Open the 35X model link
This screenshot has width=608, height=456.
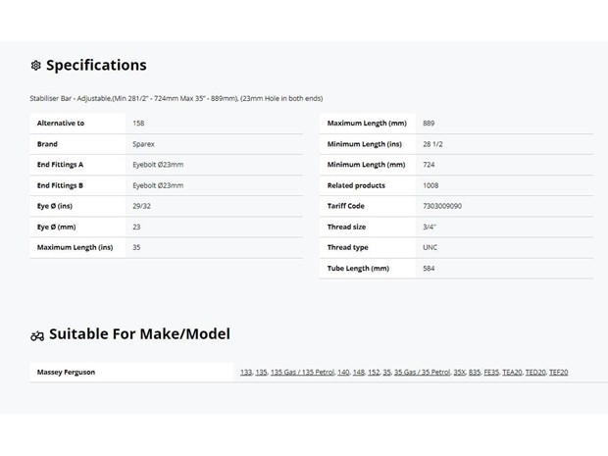(460, 372)
